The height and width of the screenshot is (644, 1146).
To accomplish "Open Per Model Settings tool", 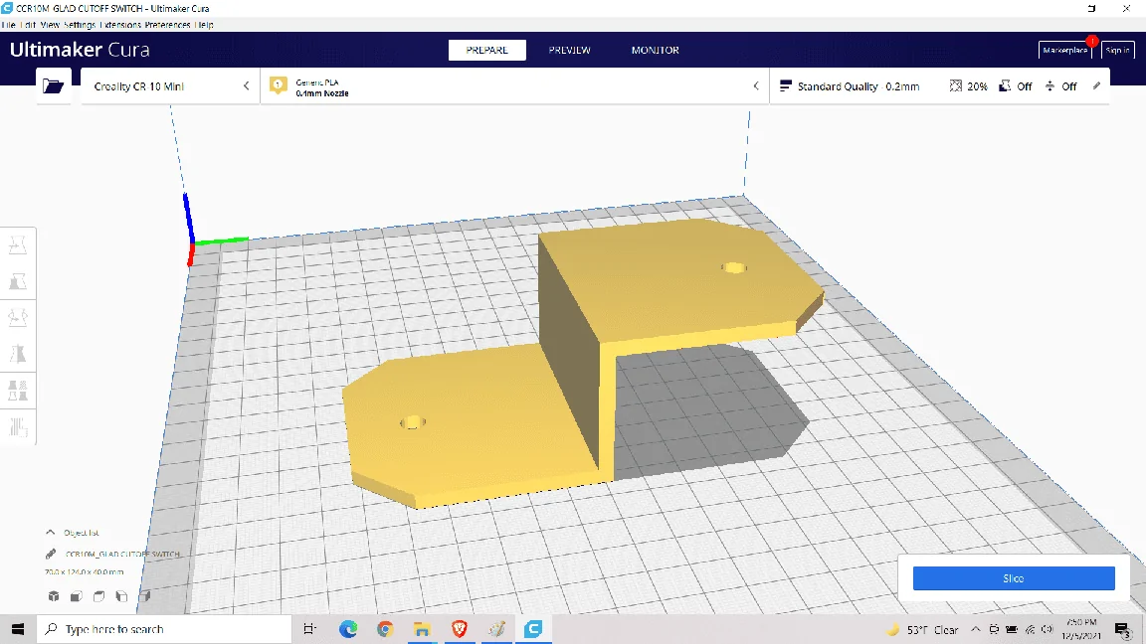I will point(18,391).
